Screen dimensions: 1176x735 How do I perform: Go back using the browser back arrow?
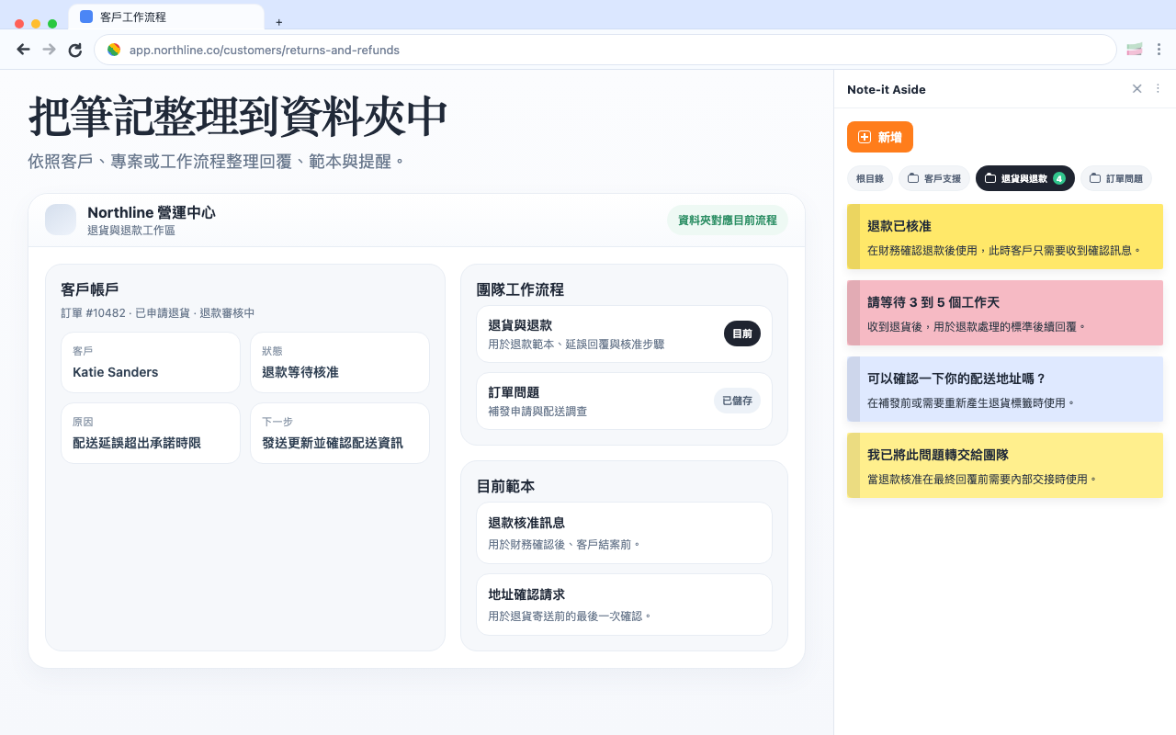click(23, 49)
